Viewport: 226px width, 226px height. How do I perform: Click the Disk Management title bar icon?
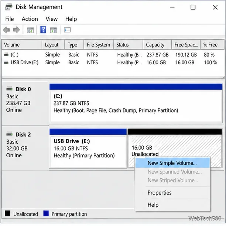pyautogui.click(x=8, y=7)
